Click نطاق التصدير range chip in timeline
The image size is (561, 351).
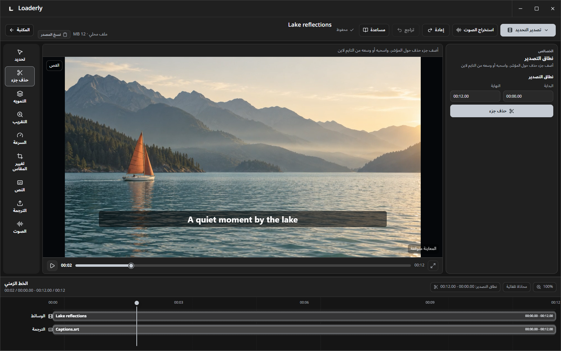point(465,287)
